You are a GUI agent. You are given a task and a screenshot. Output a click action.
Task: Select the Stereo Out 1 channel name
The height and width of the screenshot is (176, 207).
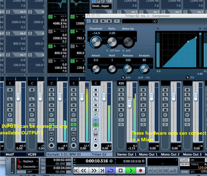pyautogui.click(x=126, y=155)
